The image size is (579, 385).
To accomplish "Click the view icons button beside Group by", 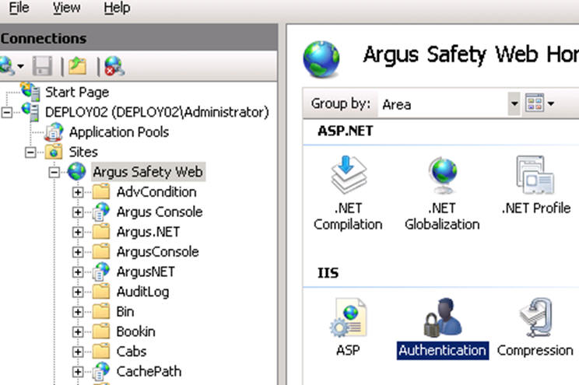I will 535,103.
